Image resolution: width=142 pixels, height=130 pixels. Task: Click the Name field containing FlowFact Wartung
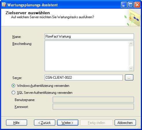point(89,36)
